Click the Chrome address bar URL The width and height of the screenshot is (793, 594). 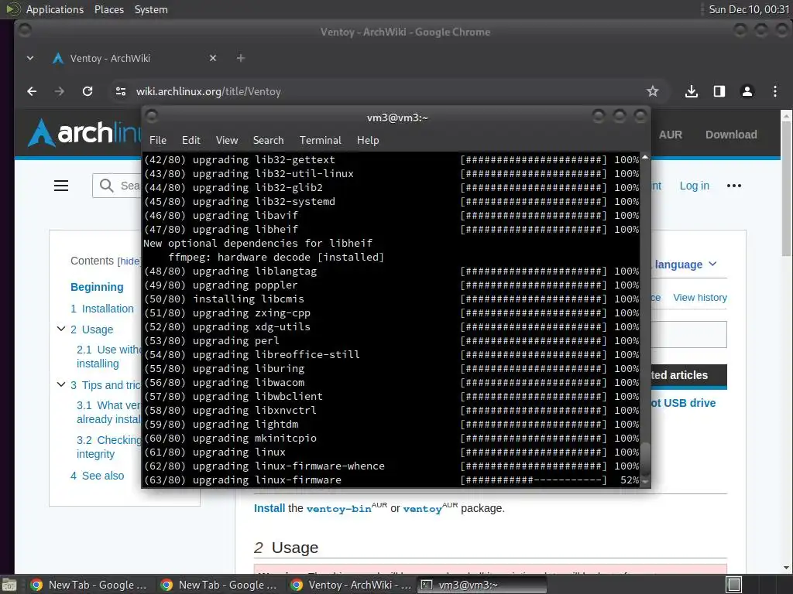(208, 91)
